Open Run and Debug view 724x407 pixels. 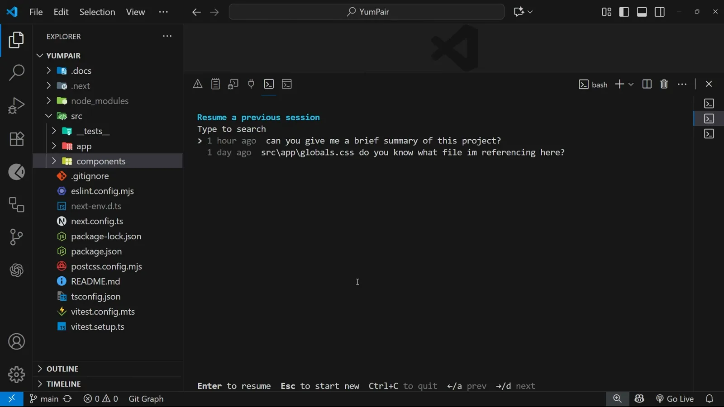(16, 106)
